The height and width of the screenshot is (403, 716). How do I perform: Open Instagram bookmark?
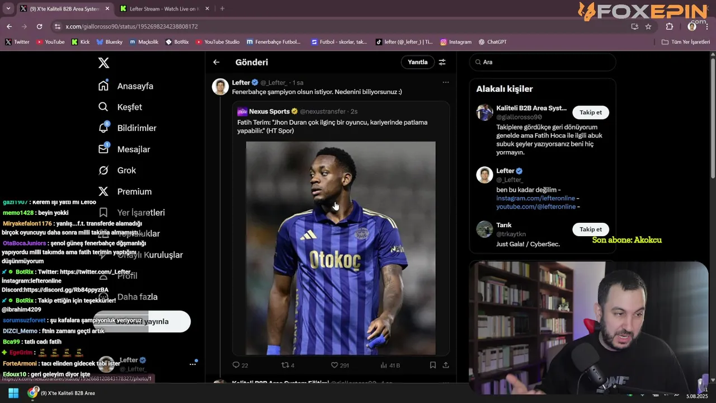456,42
